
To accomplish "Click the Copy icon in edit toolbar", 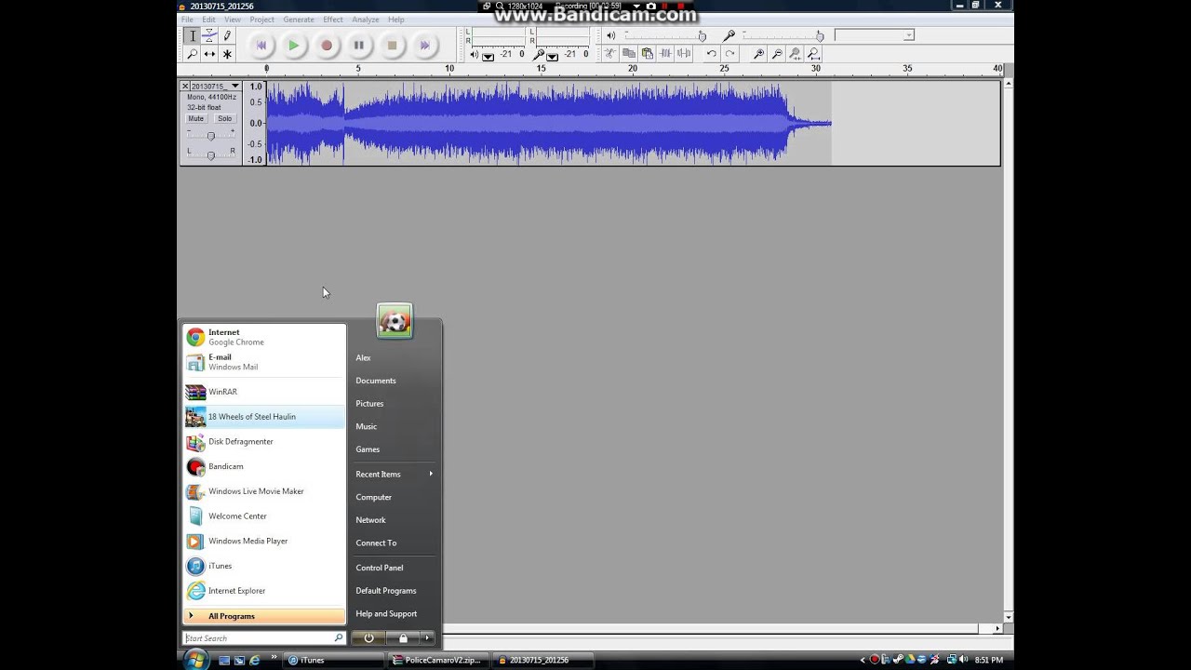I will (629, 54).
